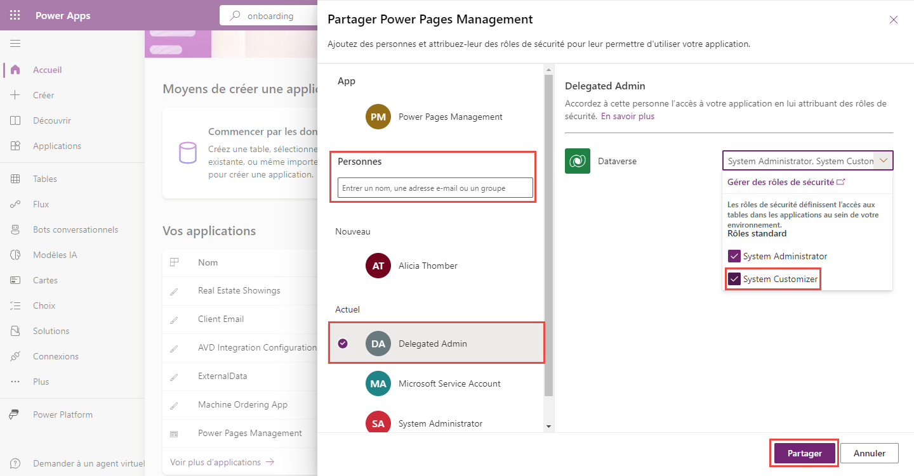914x476 pixels.
Task: Click the MA Microsoft Service Account avatar
Action: coord(378,383)
